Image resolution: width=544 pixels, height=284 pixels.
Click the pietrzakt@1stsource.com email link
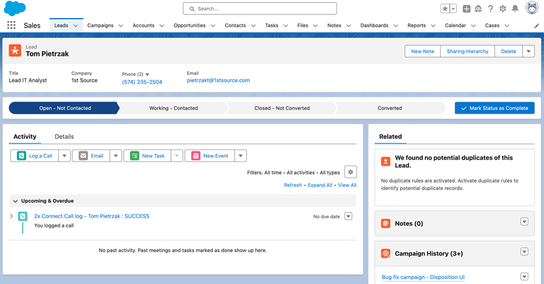[x=218, y=80]
